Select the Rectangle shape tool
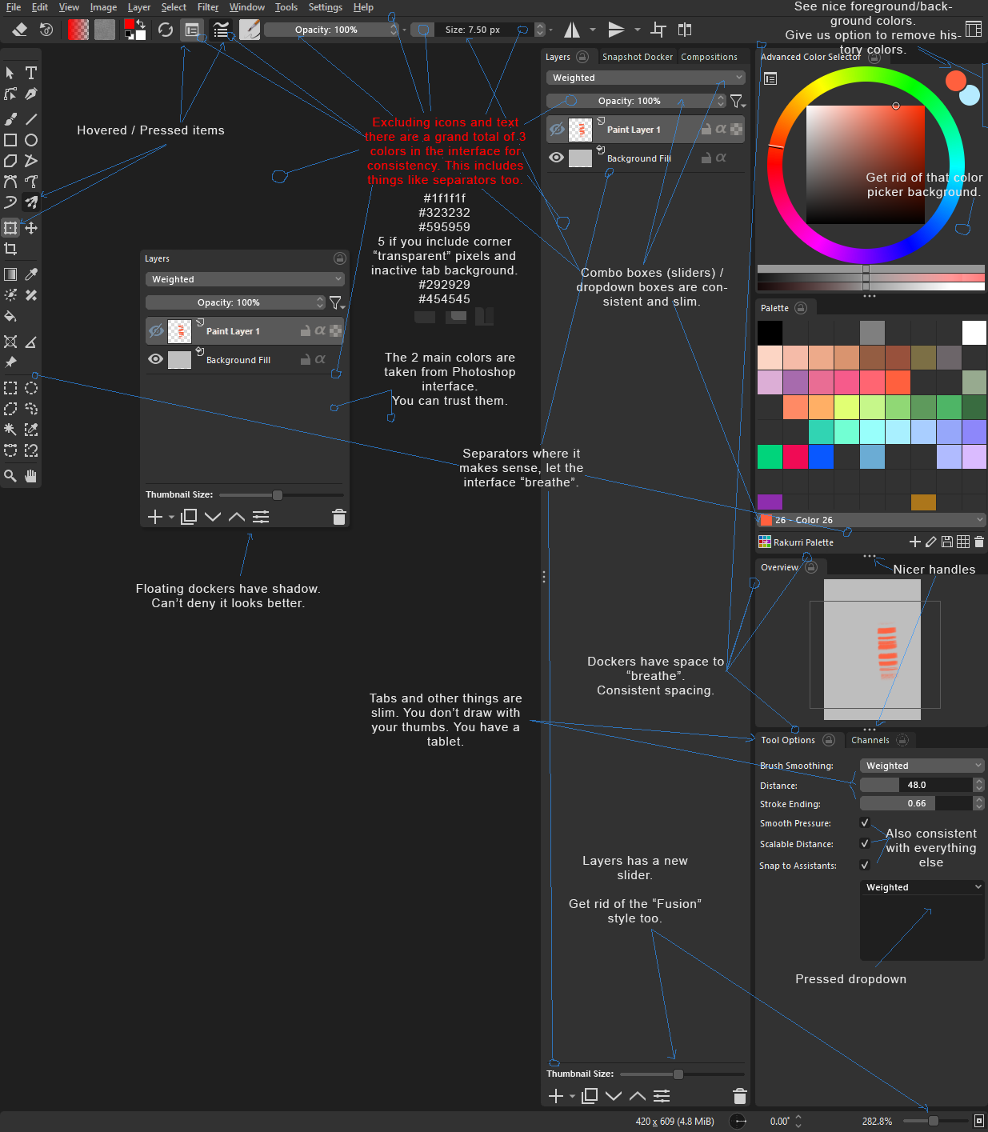Screen dimensions: 988x1132 [x=10, y=140]
